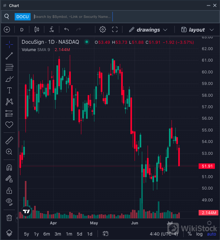Click the symbol search input field
Screen dimensions: 220x240
(73, 17)
